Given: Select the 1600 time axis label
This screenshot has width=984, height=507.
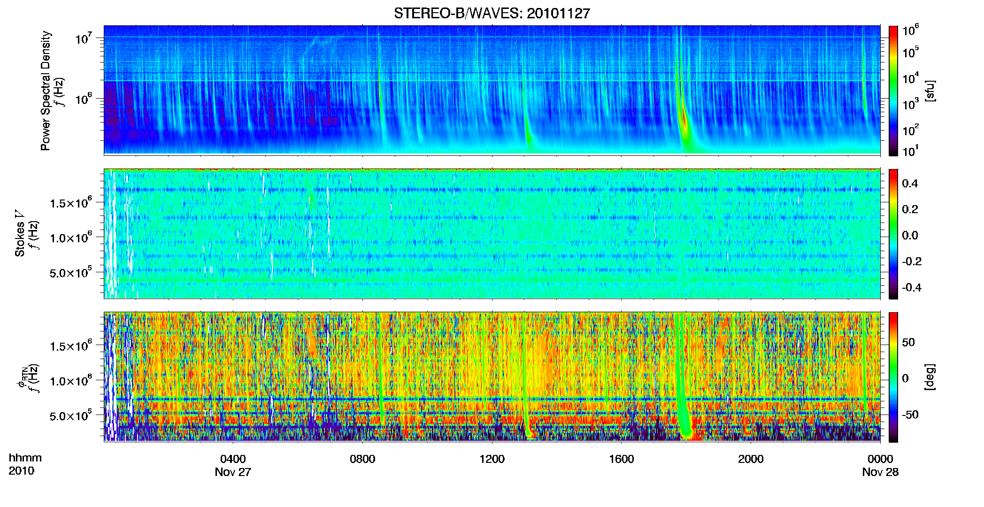Looking at the screenshot, I should point(621,459).
